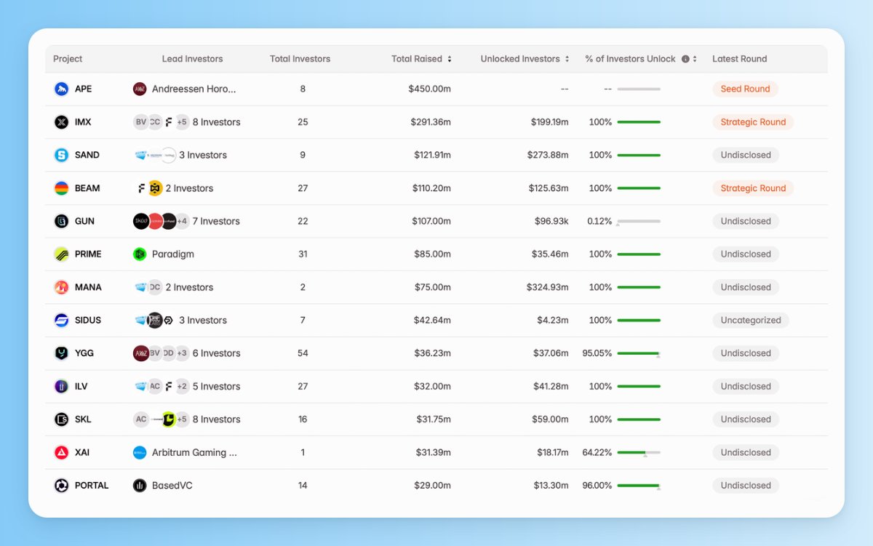Click the Seed Round tag for APE

[x=745, y=89]
